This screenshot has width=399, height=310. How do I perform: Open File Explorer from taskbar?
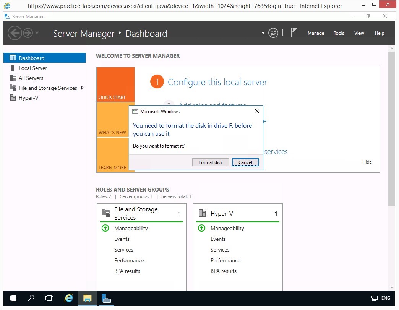87,298
